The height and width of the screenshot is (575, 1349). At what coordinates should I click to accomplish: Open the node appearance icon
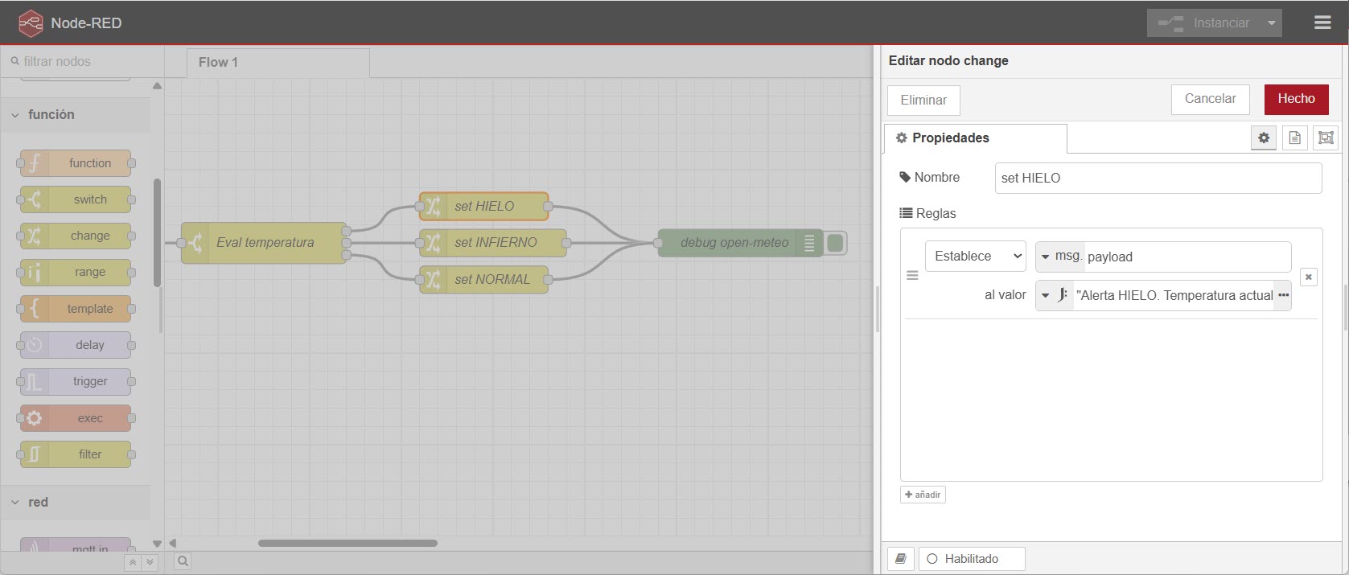1326,138
